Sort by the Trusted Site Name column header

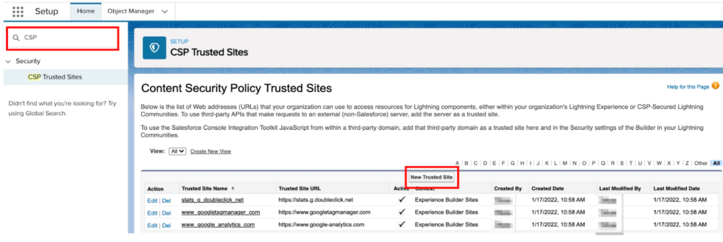[205, 188]
